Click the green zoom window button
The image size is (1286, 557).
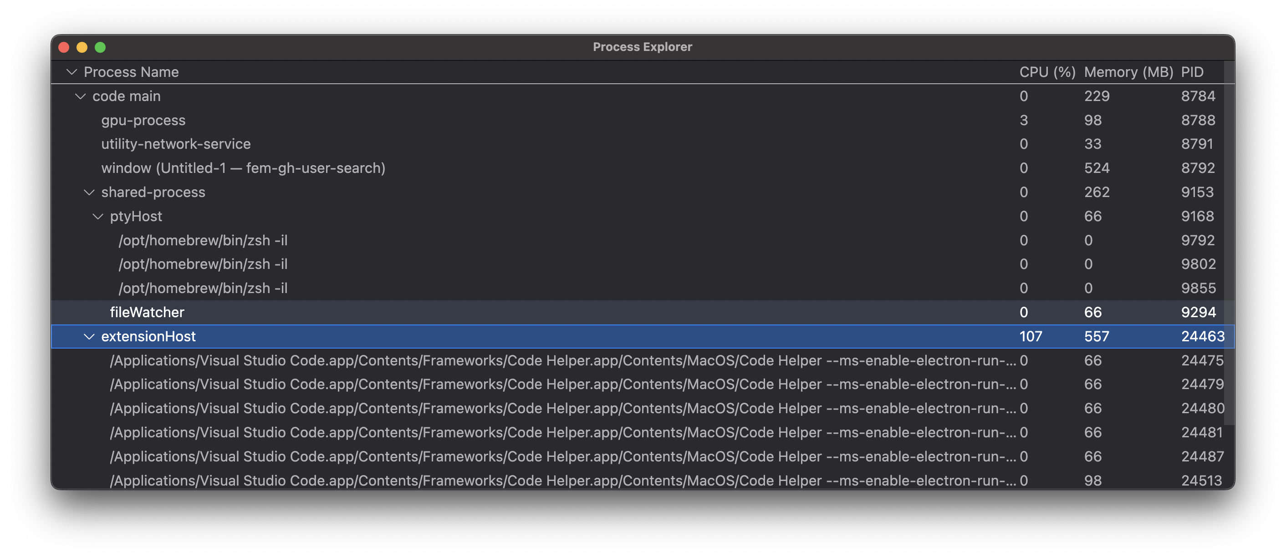[100, 47]
